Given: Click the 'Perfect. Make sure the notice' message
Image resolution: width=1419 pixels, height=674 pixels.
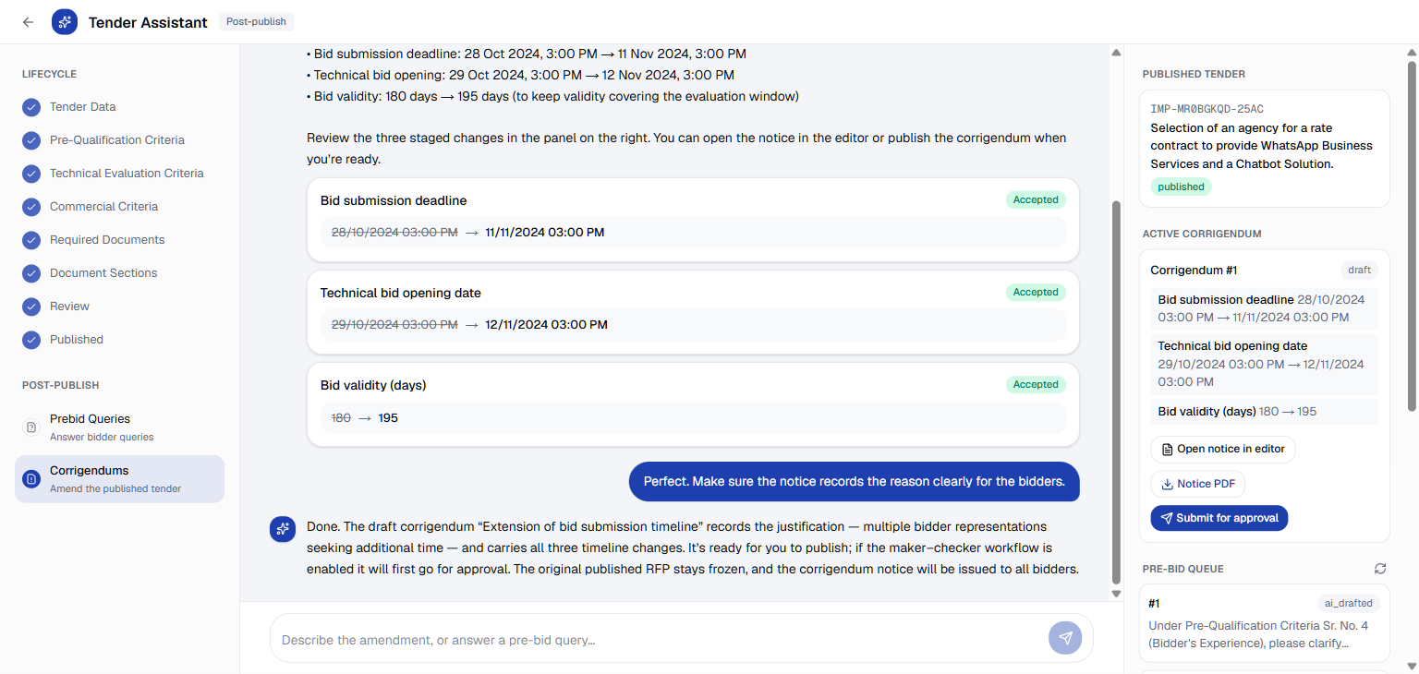Looking at the screenshot, I should 855,481.
